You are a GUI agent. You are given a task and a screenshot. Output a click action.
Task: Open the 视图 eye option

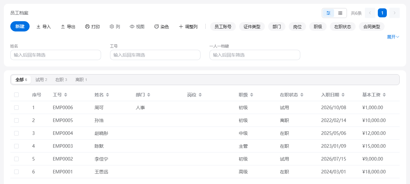[137, 27]
